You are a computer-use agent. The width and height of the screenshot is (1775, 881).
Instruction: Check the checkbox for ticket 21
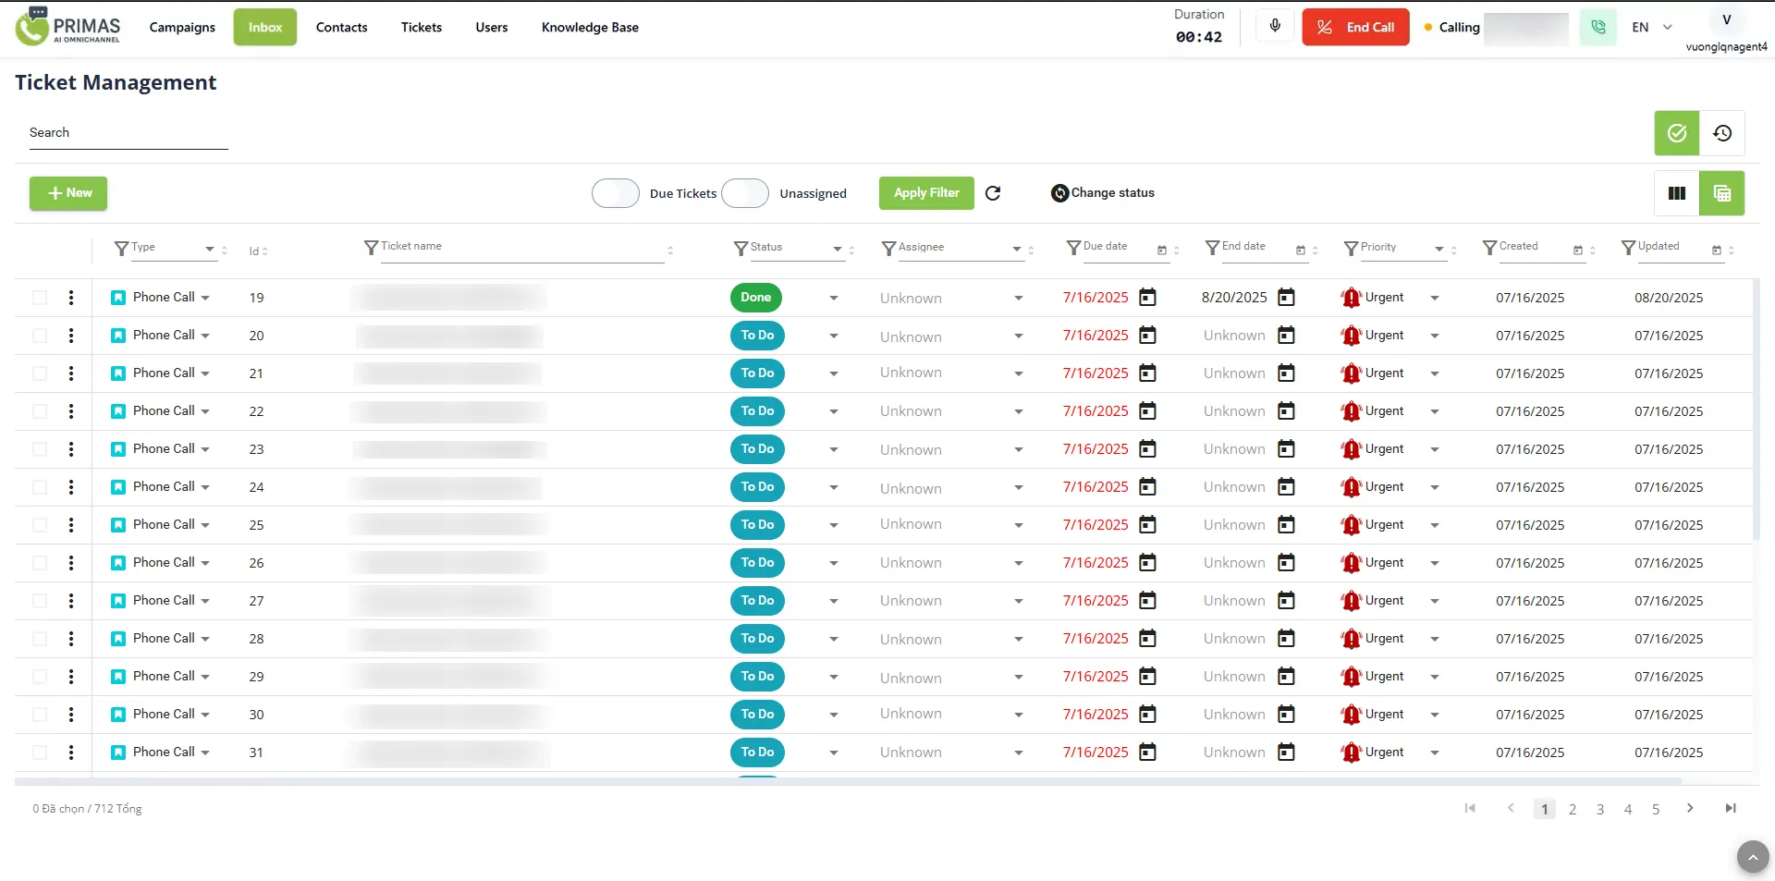(x=40, y=373)
